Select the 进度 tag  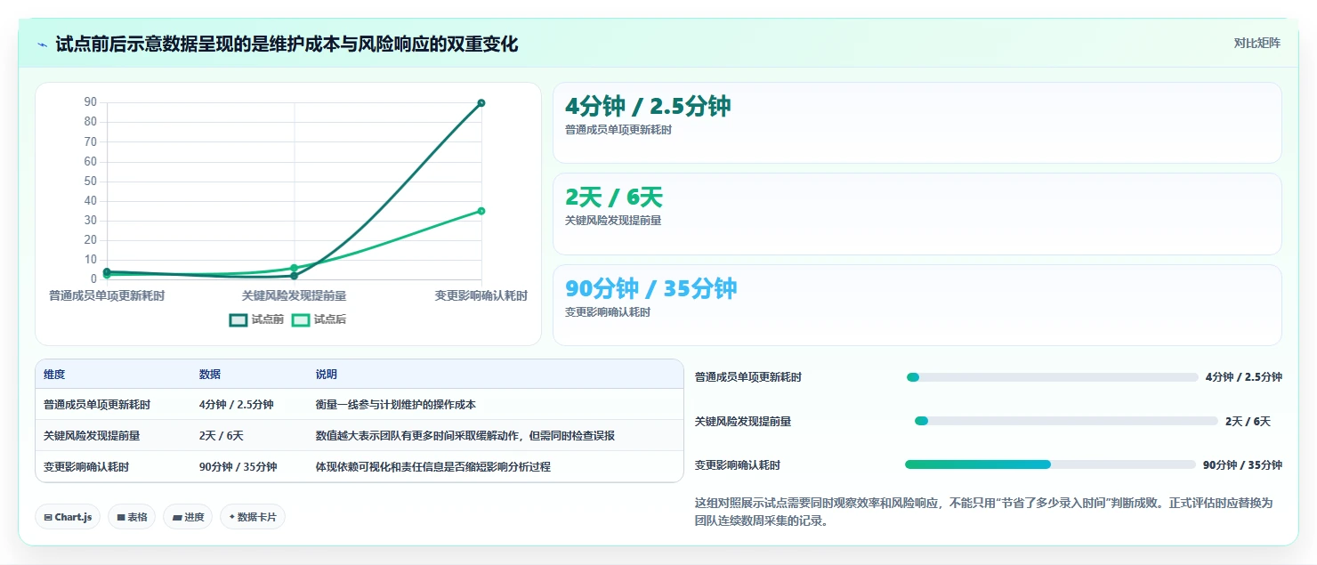(188, 517)
